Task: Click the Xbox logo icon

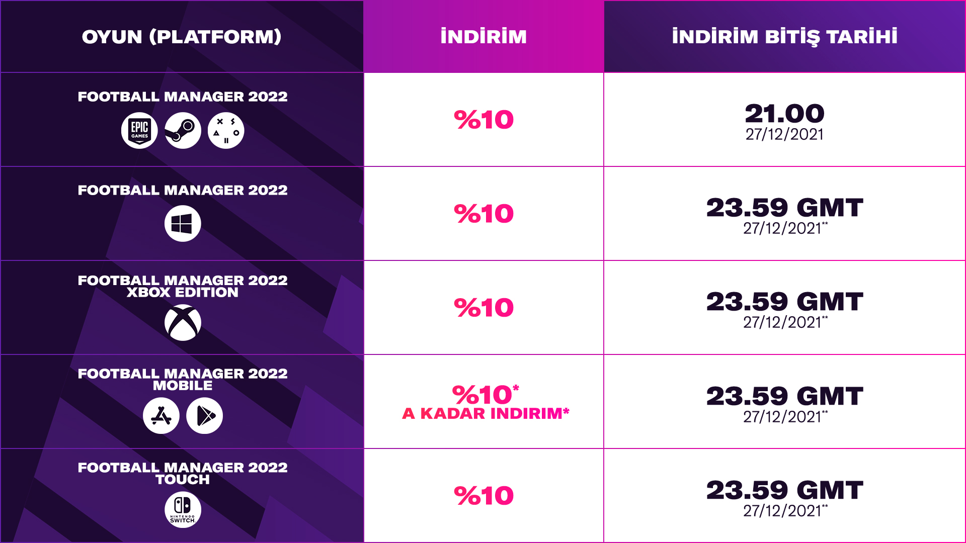Action: [183, 323]
